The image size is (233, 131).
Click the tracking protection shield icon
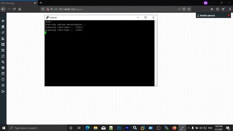(x=43, y=9)
